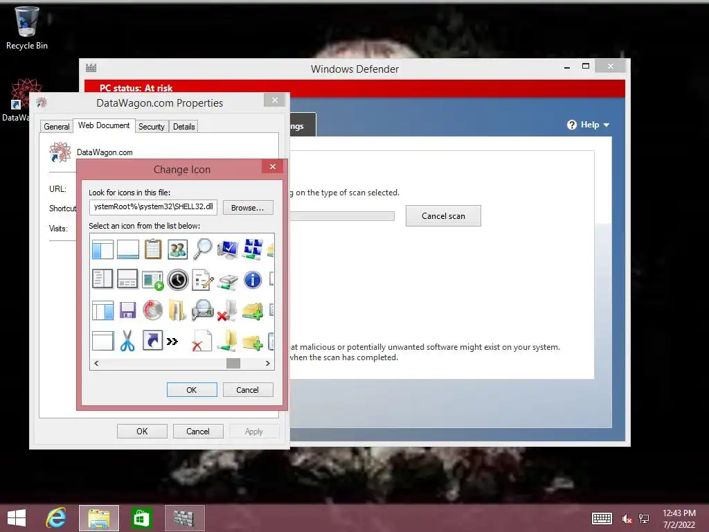Open the network status tray icon
709x532 pixels.
click(x=644, y=519)
